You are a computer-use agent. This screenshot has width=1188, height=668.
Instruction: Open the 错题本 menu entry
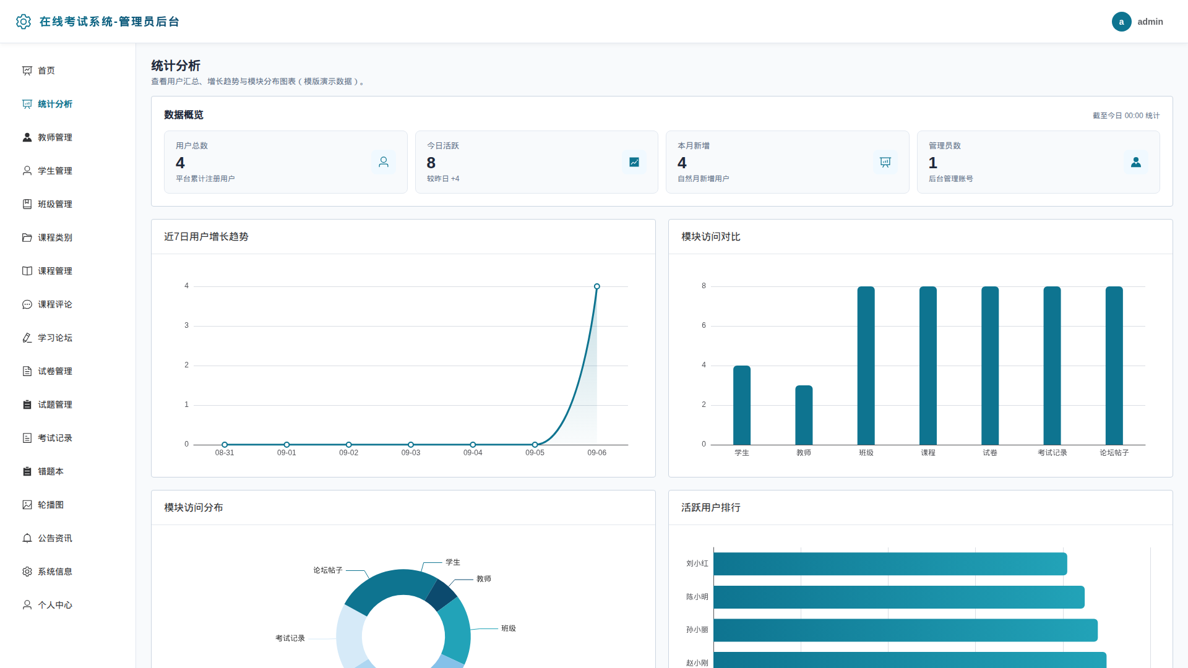(x=68, y=471)
